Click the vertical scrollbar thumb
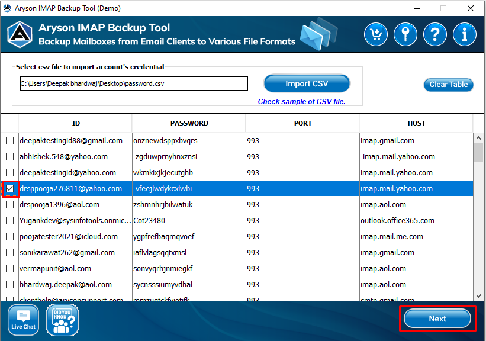The height and width of the screenshot is (341, 486). click(x=478, y=152)
